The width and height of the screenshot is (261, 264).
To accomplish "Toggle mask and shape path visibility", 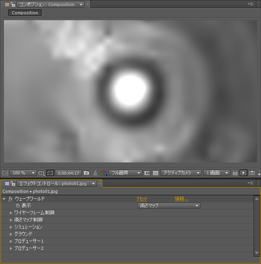I will click(50, 173).
